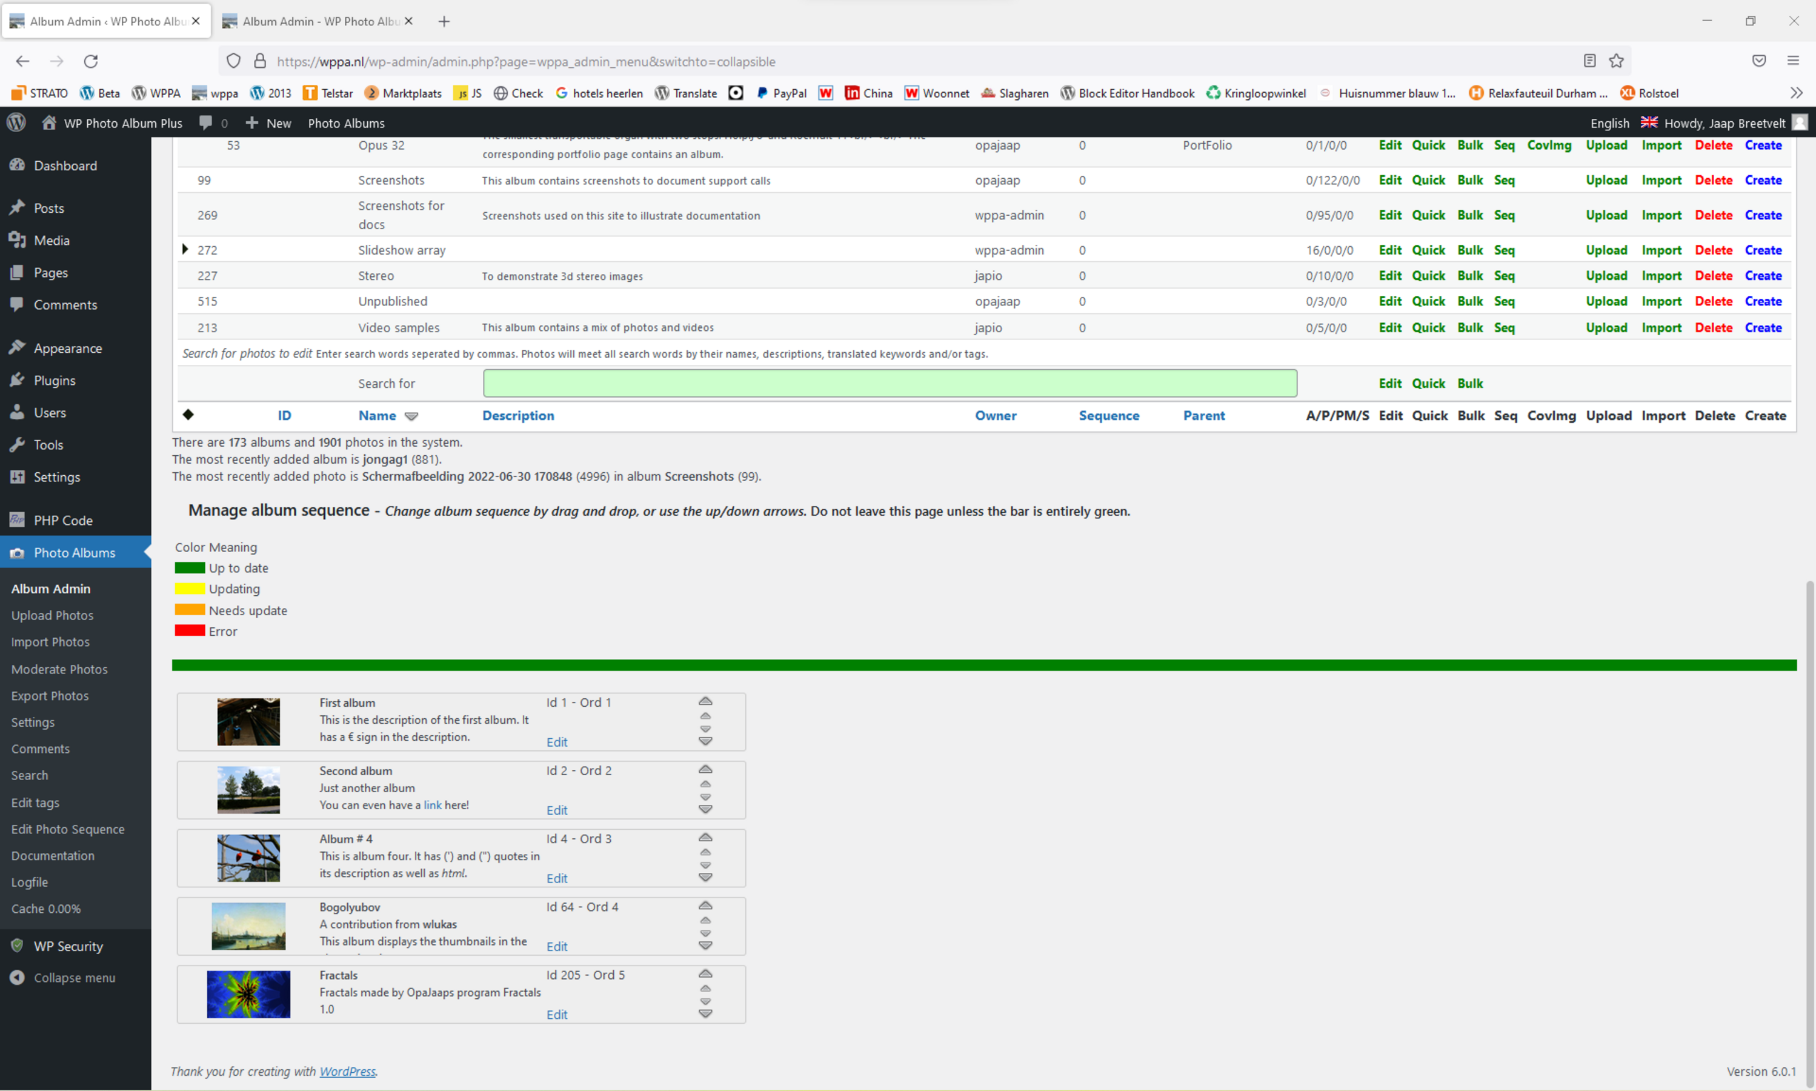
Task: Delete the Video samples album
Action: (1713, 328)
